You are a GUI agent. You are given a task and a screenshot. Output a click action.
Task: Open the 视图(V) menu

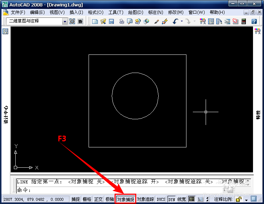(x=57, y=12)
